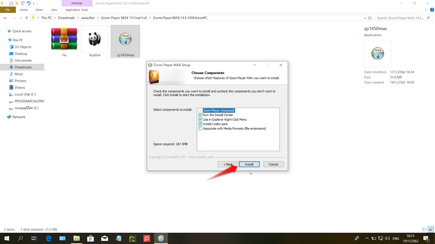Click Zoom Player MAX 14 Final Full breadcrumb

(x=124, y=18)
